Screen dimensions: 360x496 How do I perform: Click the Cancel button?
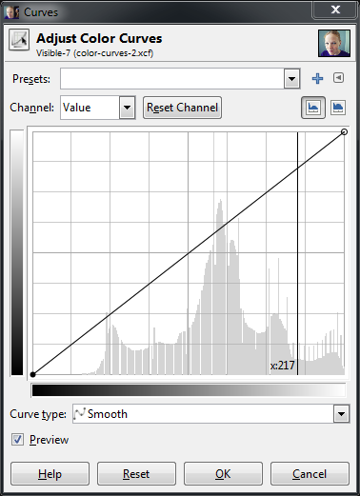tap(310, 473)
